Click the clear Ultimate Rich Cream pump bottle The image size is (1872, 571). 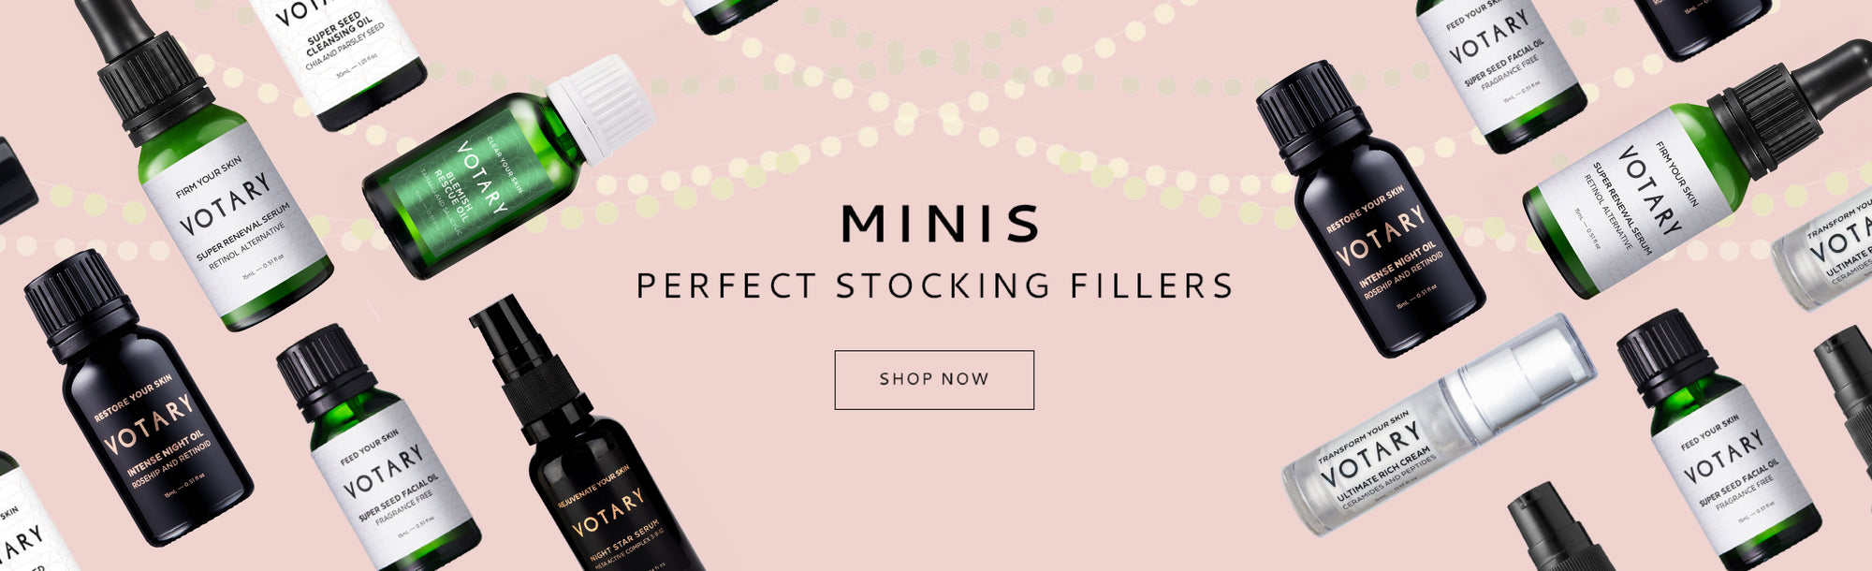(1437, 426)
